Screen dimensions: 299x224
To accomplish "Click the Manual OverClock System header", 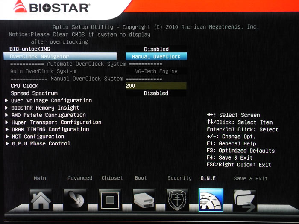I will point(86,79).
